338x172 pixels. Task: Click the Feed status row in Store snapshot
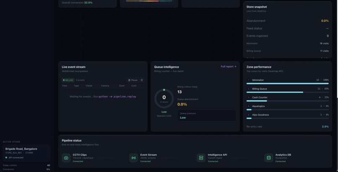click(x=288, y=28)
